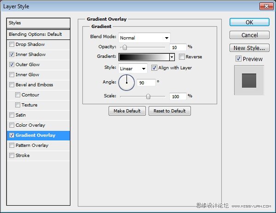Select the Drop Shadow label
Viewport: 276px width, 213px height.
tap(30, 44)
